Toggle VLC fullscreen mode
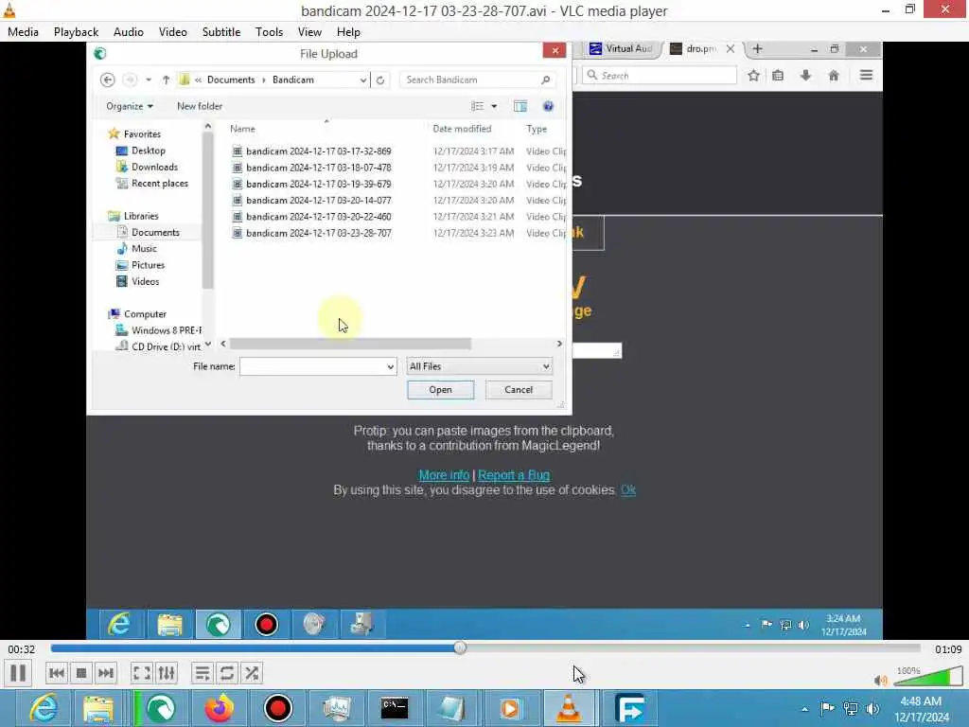Image resolution: width=969 pixels, height=727 pixels. 142,673
